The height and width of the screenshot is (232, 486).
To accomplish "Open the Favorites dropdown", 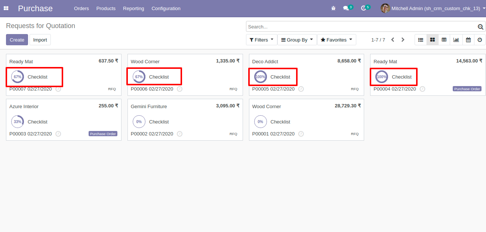I will click(x=336, y=40).
